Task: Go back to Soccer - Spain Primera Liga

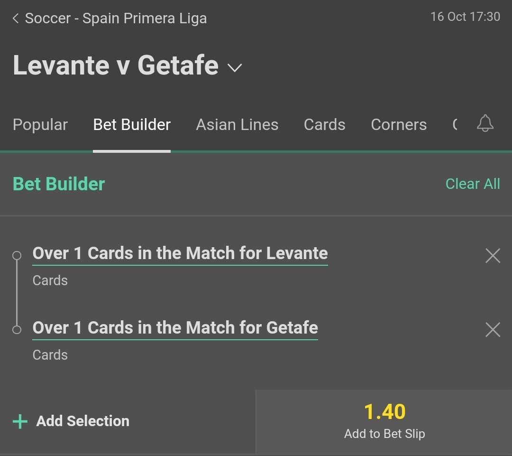Action: click(116, 19)
